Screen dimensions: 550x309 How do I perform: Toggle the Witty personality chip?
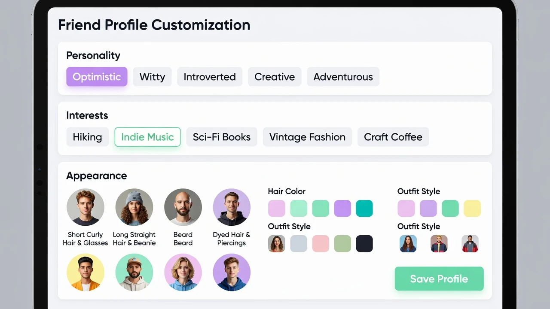(x=152, y=77)
